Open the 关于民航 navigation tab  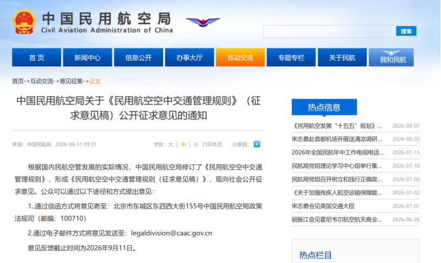pyautogui.click(x=342, y=57)
